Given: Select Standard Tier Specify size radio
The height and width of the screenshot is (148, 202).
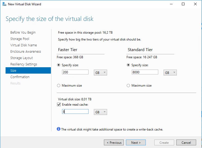Looking at the screenshot, I should 128,65.
